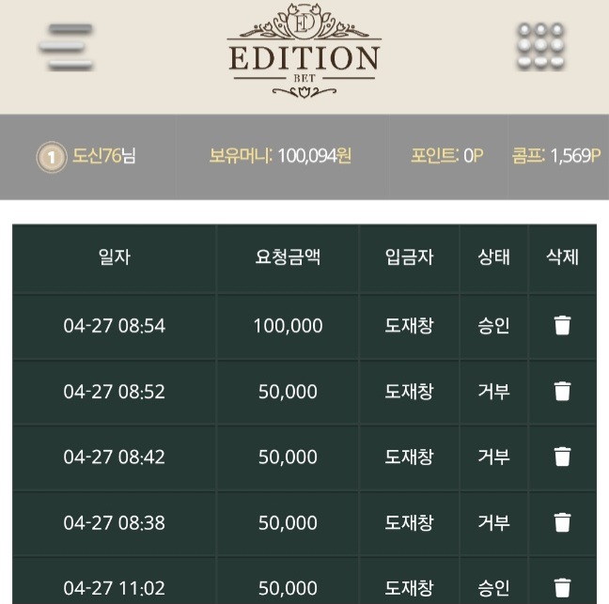Select the 100,000 request amount cell
The height and width of the screenshot is (604, 609).
pos(288,326)
